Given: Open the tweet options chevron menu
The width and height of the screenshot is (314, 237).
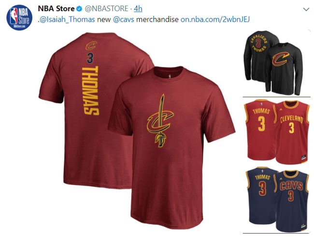Looking at the screenshot, I should (x=306, y=9).
